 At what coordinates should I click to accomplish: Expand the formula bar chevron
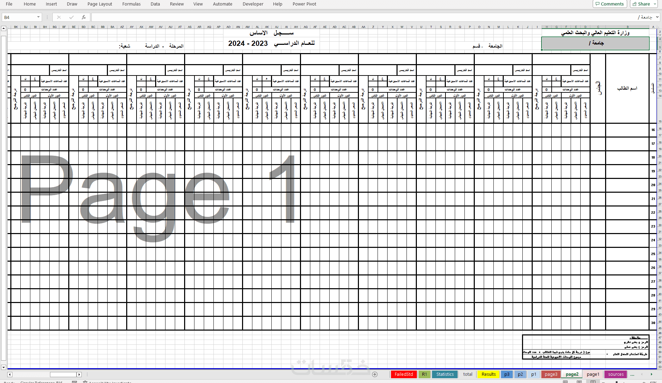pos(657,17)
